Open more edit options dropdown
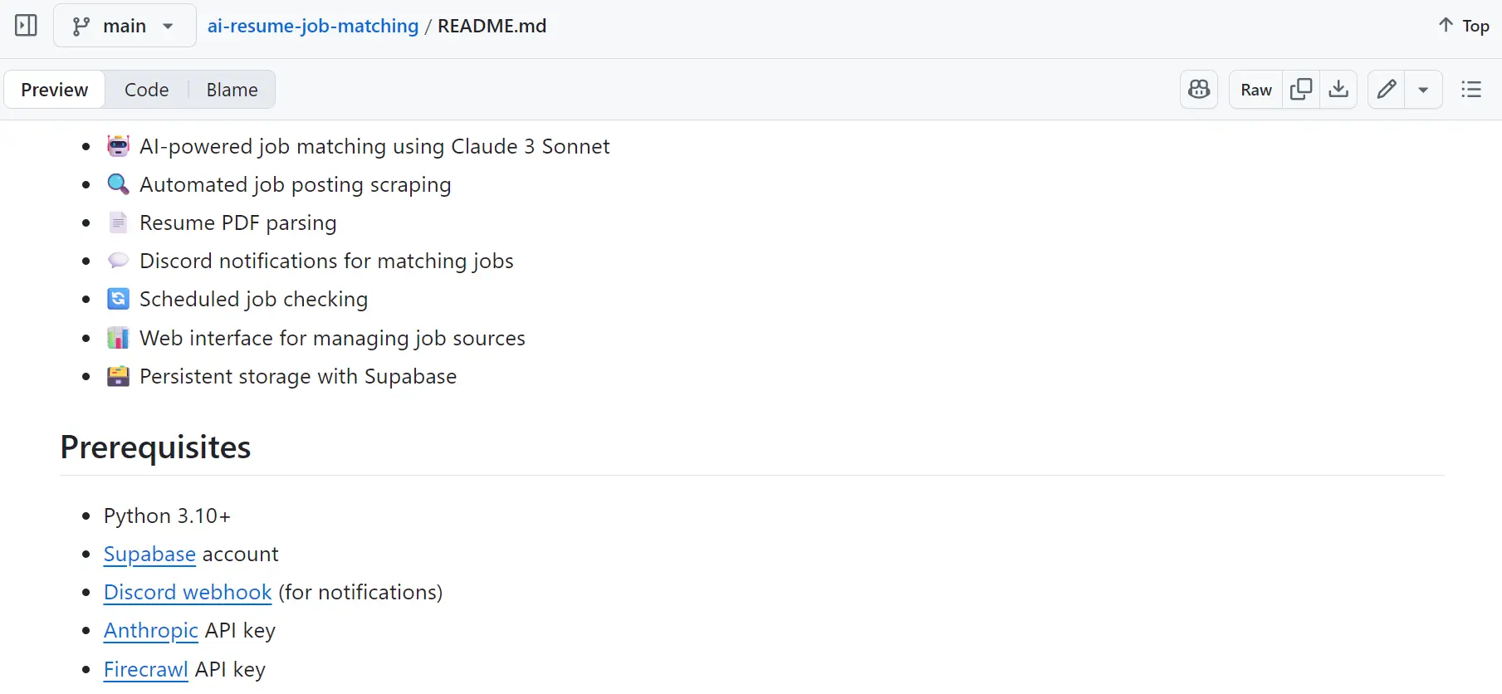The width and height of the screenshot is (1502, 694). point(1423,89)
